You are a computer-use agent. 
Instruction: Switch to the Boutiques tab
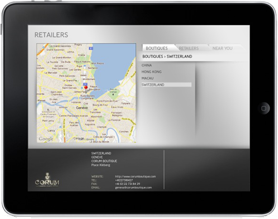[x=157, y=49]
